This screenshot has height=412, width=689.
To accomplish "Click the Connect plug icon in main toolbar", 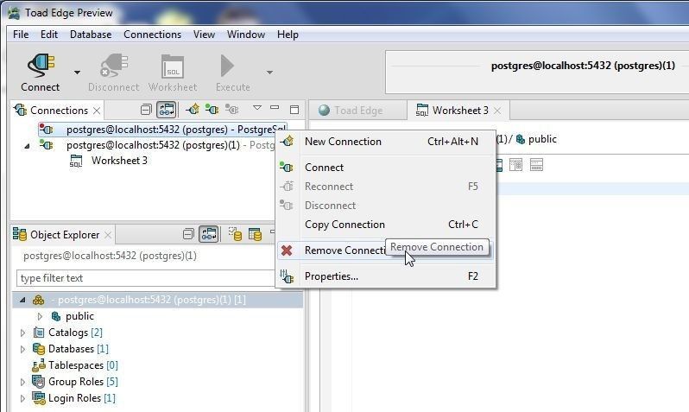I will [x=41, y=66].
